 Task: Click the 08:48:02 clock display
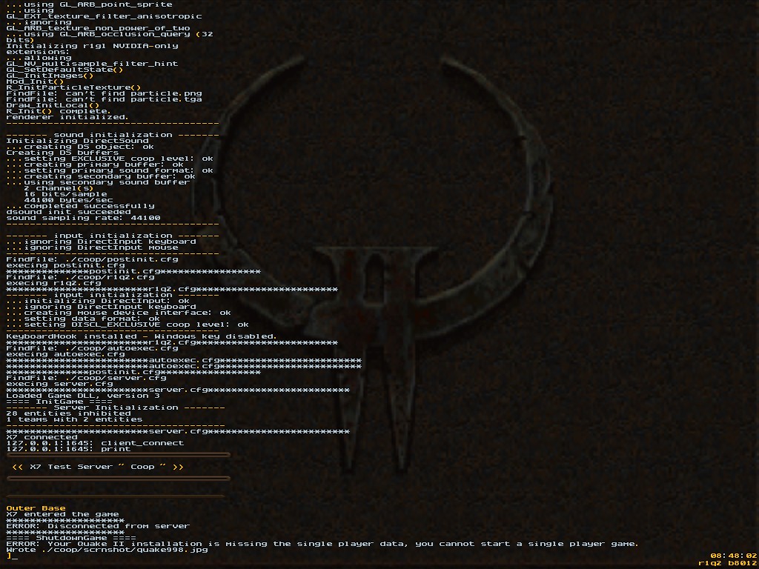tap(732, 555)
